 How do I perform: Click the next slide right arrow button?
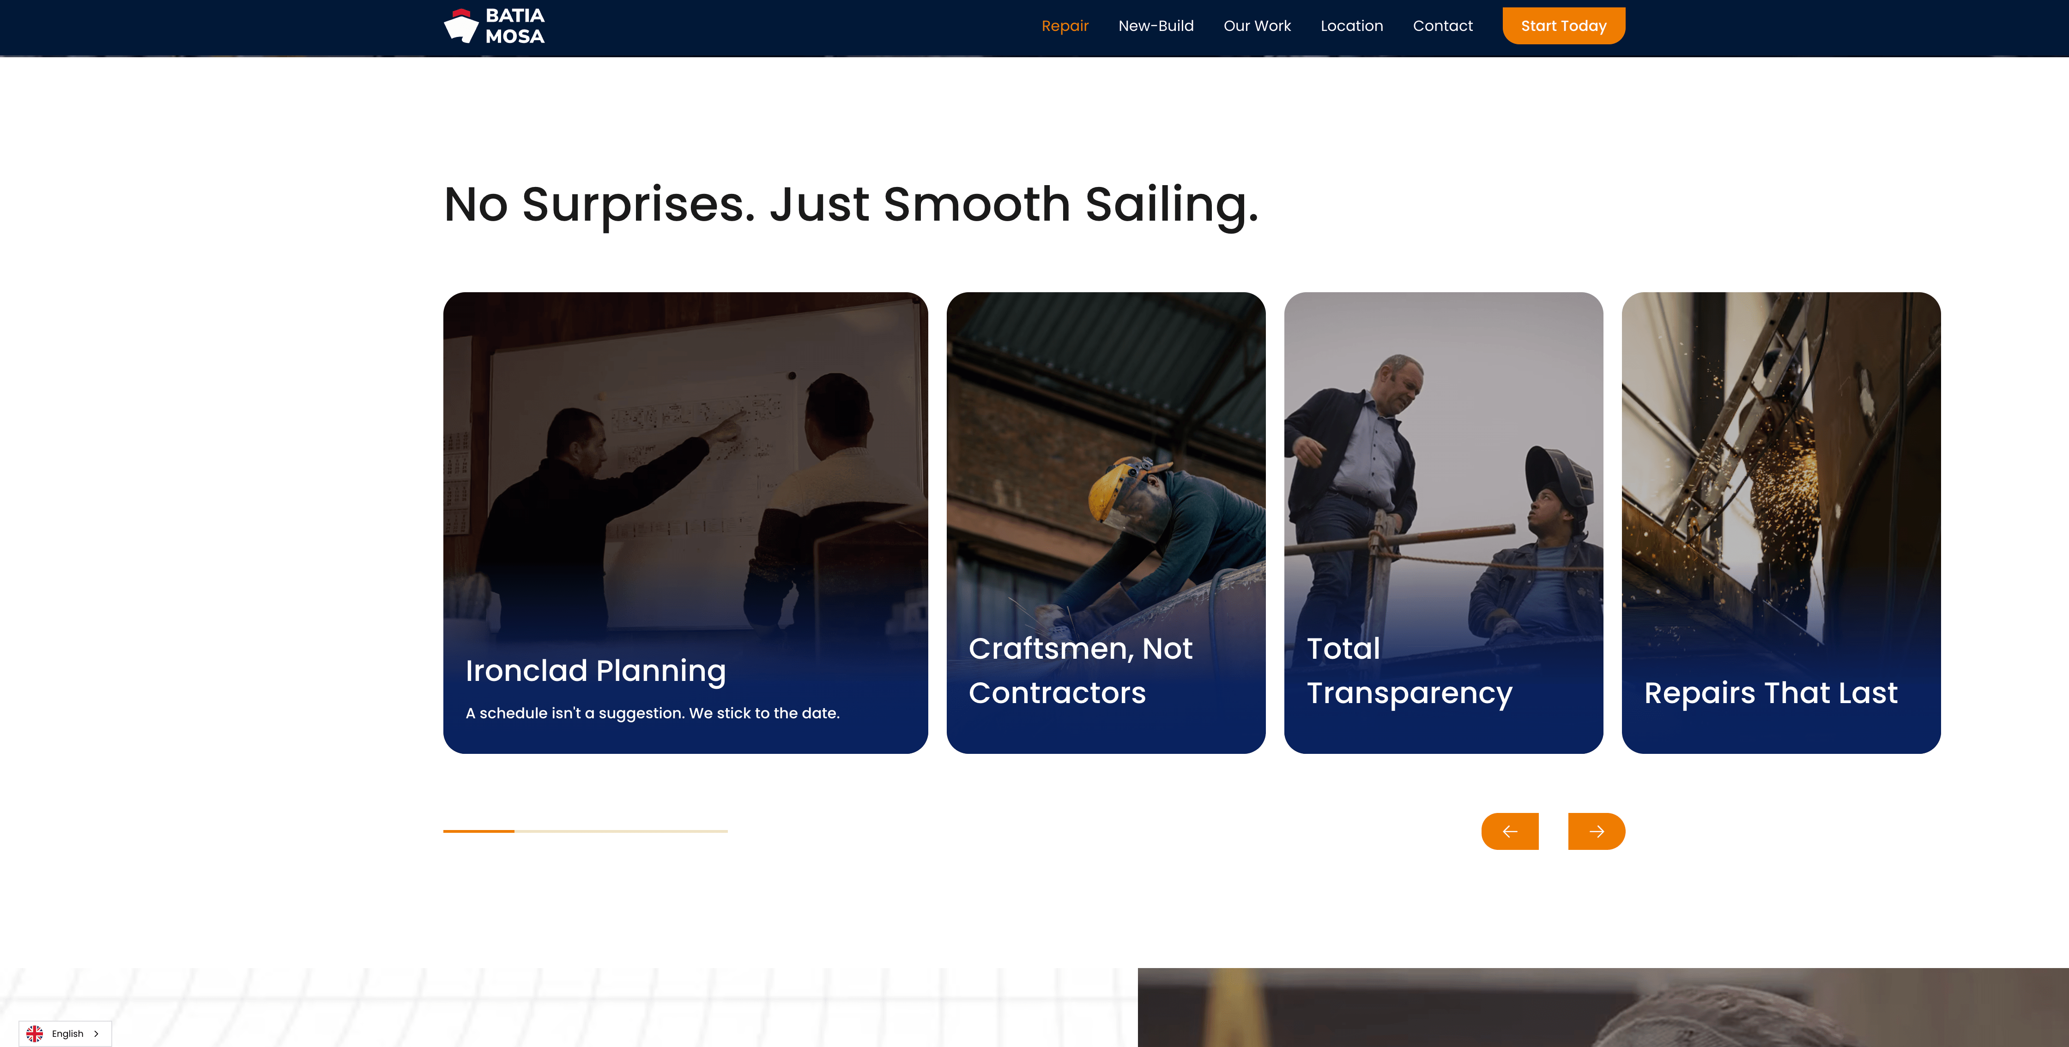(x=1596, y=831)
